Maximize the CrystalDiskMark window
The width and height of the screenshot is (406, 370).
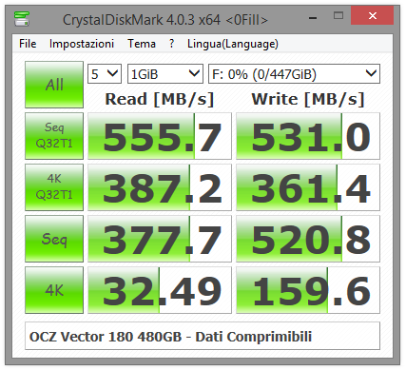(x=338, y=16)
